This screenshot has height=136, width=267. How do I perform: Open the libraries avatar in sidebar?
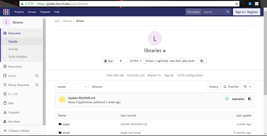click(x=6, y=22)
